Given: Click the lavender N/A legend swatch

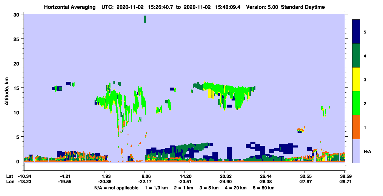Looking at the screenshot, I should click(356, 150).
